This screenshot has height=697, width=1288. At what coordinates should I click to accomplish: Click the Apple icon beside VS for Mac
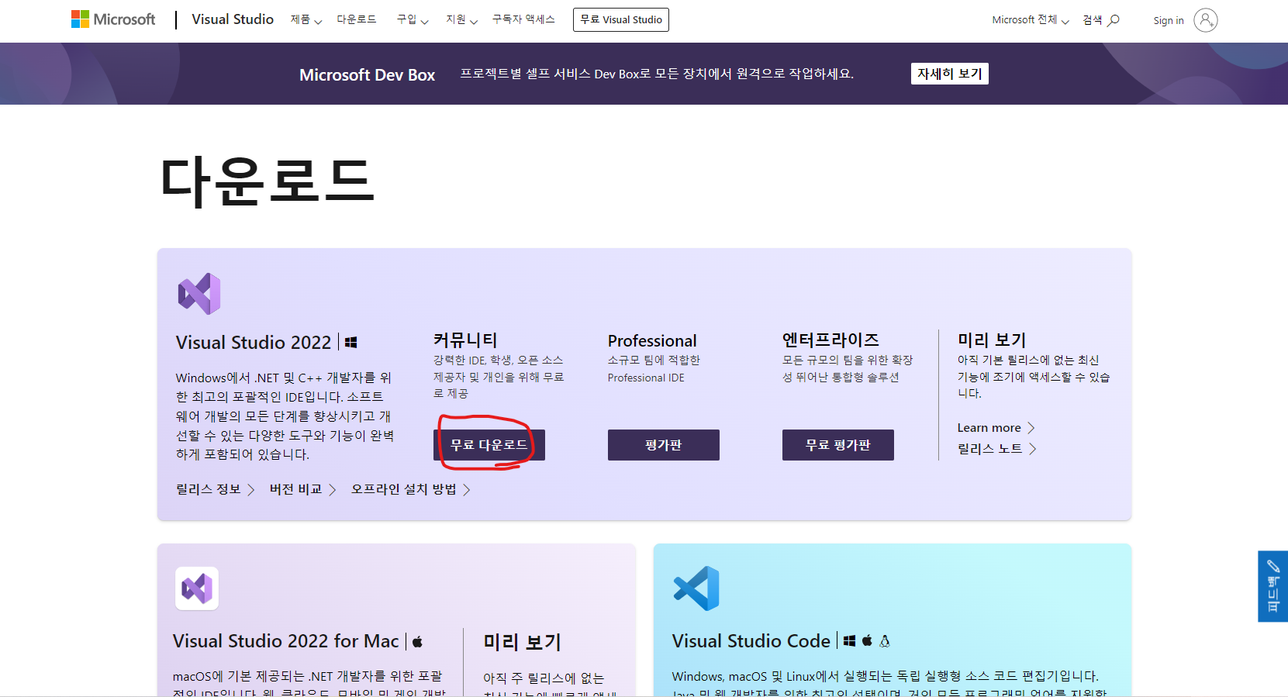tap(417, 641)
